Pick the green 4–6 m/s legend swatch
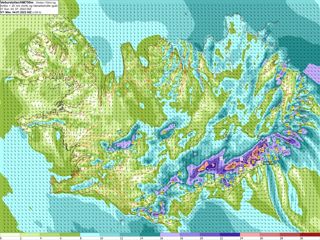320x240 pixels. pyautogui.click(x=50, y=235)
